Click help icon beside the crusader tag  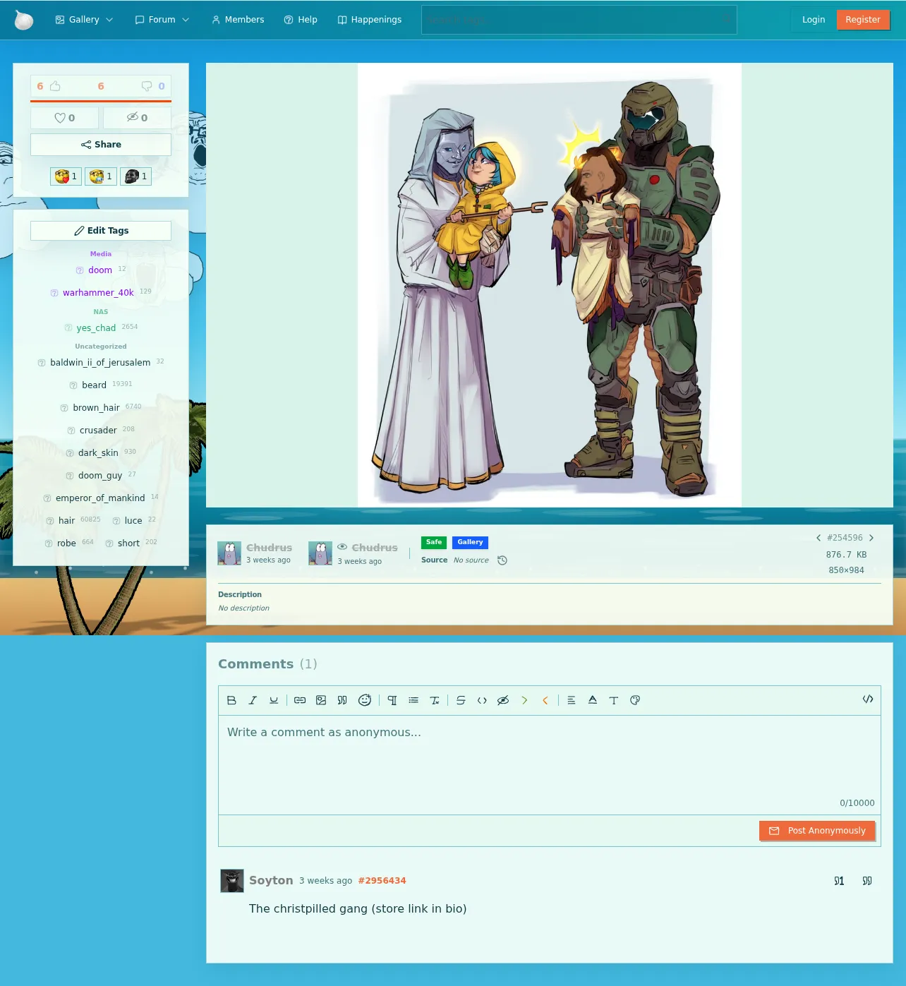click(71, 431)
